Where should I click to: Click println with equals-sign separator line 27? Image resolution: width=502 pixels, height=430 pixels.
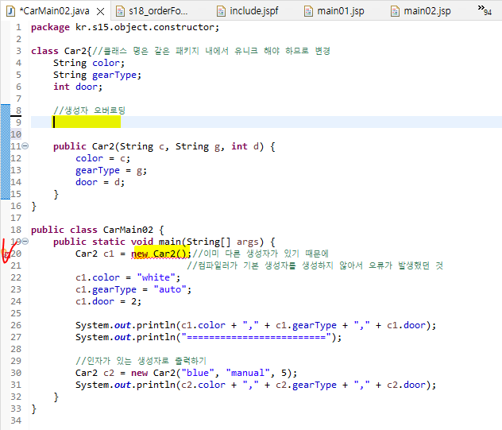pos(208,337)
